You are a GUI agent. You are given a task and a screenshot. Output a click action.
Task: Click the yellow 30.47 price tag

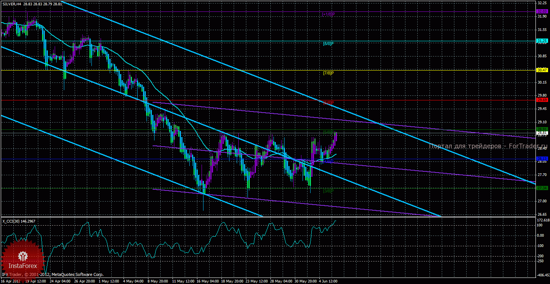542,70
